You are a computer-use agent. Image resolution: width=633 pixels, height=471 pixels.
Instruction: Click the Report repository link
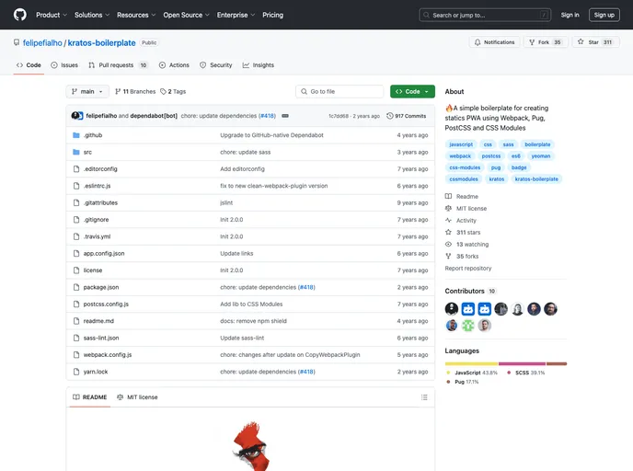[468, 268]
